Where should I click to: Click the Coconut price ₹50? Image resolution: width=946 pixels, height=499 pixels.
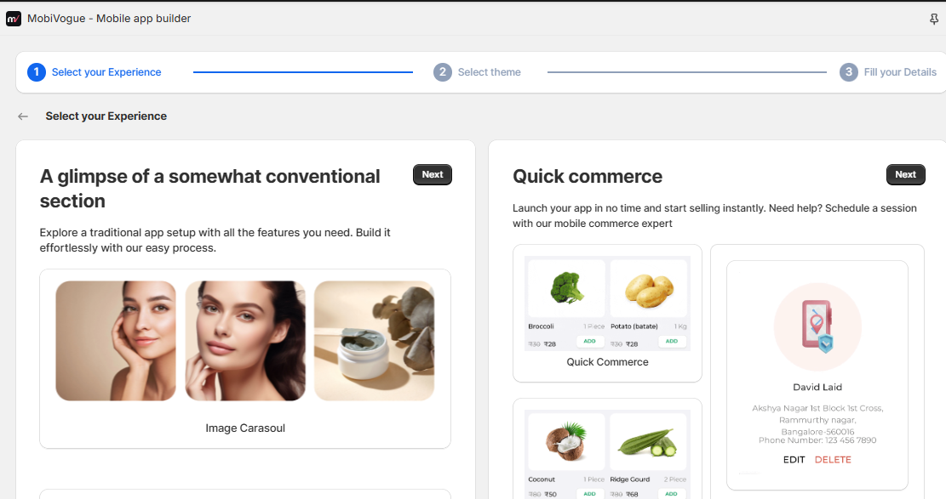point(550,495)
